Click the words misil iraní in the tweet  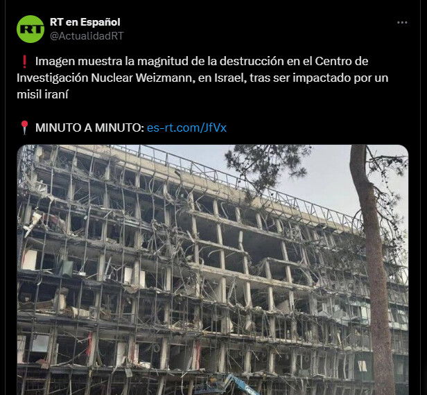pos(42,94)
